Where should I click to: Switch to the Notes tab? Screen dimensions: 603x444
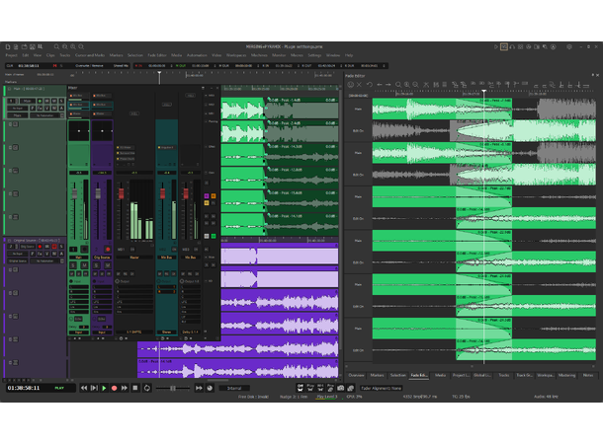click(x=587, y=375)
